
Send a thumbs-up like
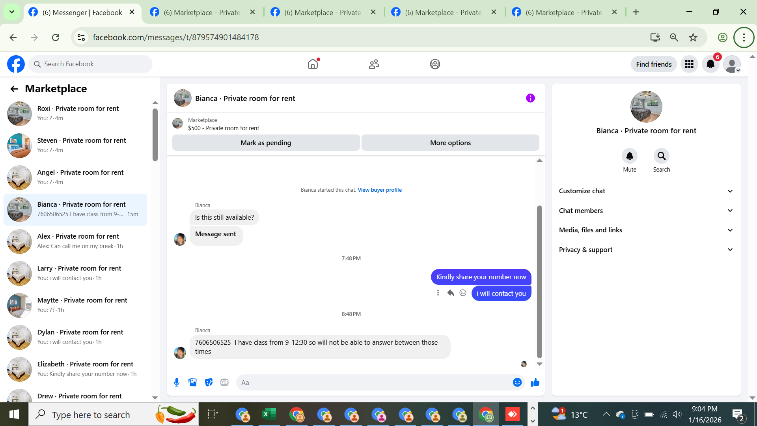pos(535,382)
